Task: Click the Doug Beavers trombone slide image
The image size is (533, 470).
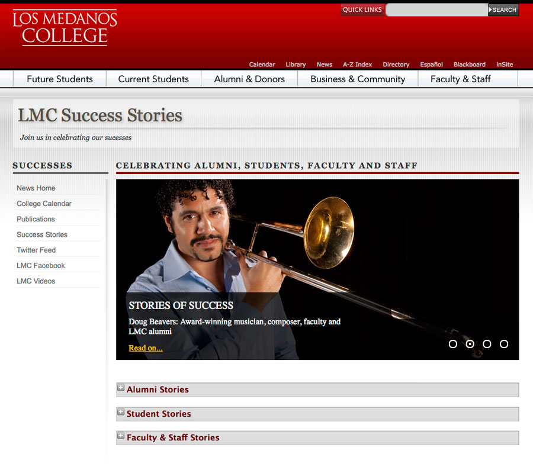Action: click(x=317, y=269)
